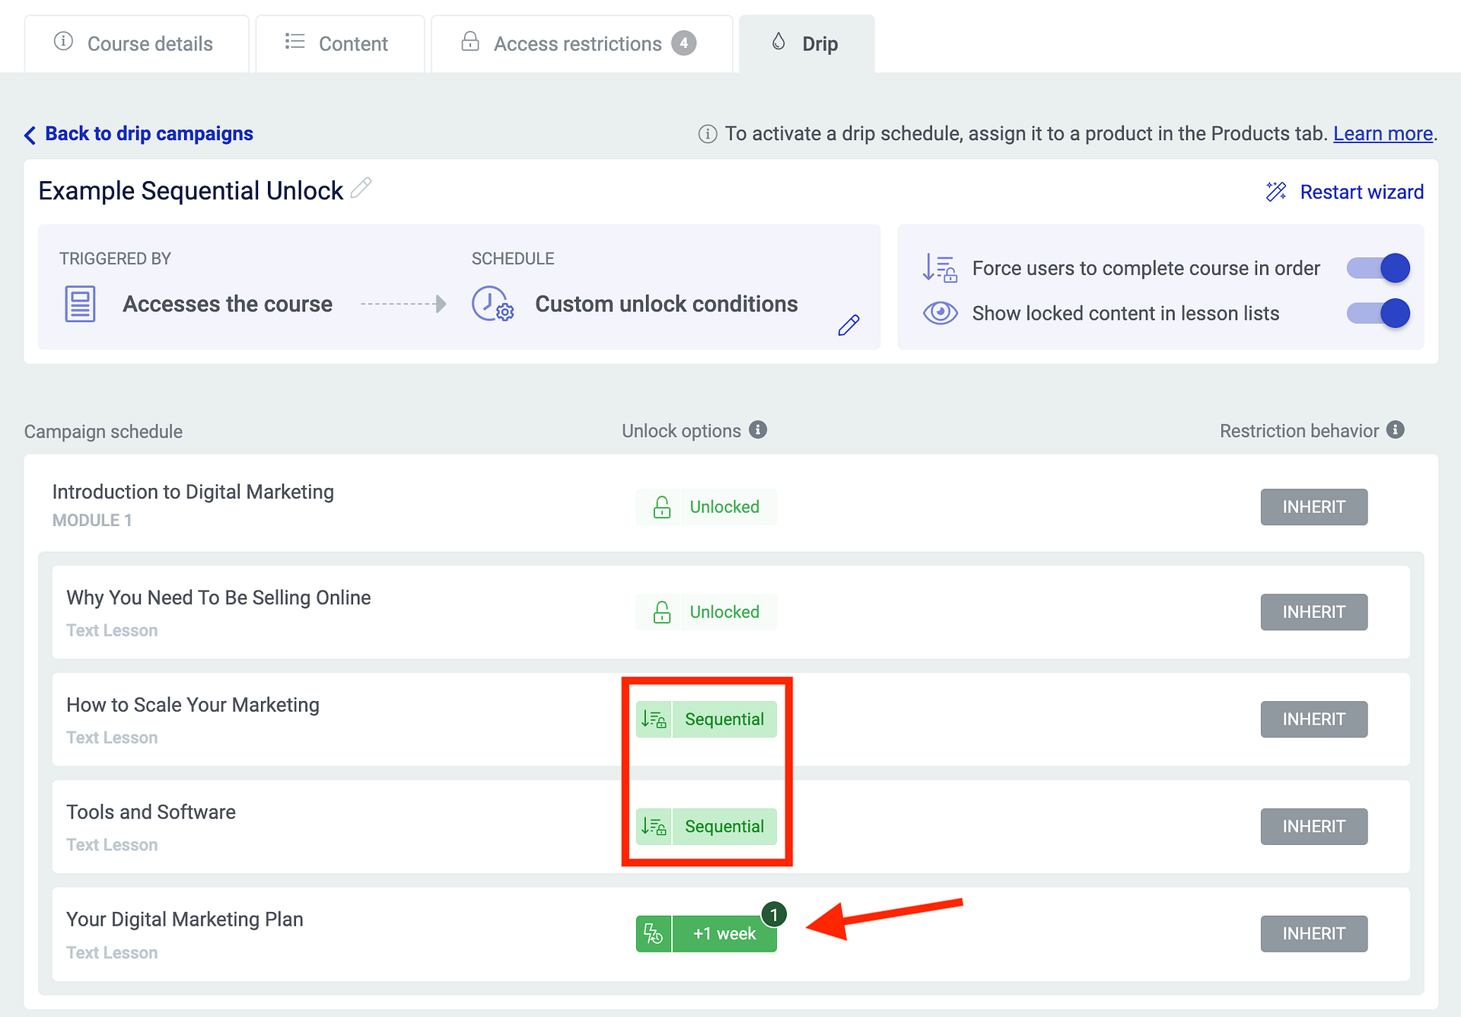Toggle Show locked content in lesson lists

tap(1378, 313)
